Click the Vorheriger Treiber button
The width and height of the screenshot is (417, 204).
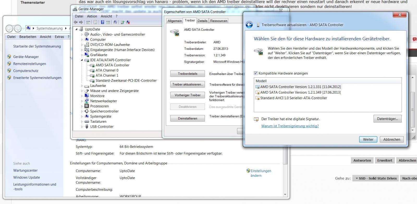tap(188, 95)
